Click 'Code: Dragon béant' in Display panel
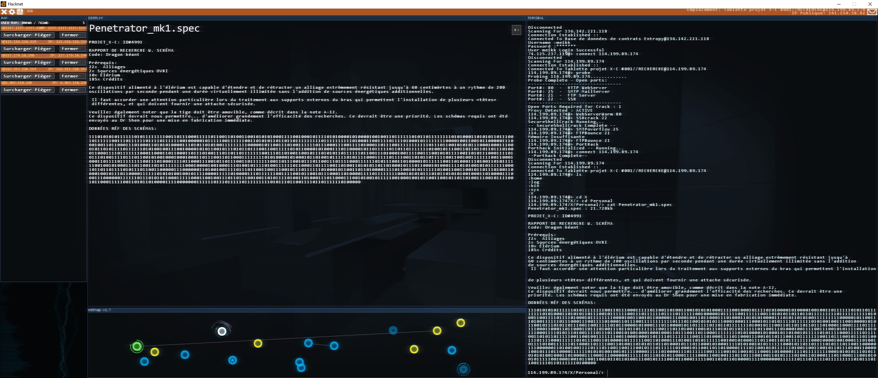This screenshot has width=878, height=378. pos(114,54)
